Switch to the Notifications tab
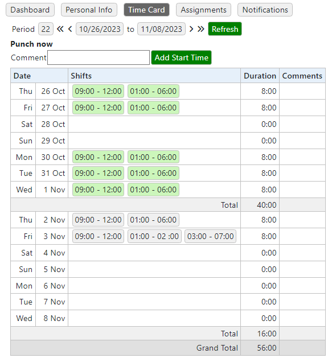This screenshot has height=362, width=332. click(265, 10)
